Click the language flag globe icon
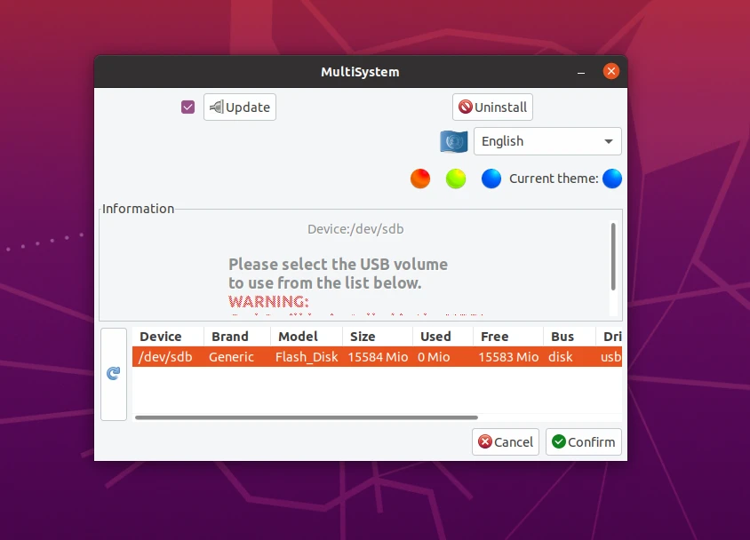Image resolution: width=750 pixels, height=540 pixels. tap(453, 141)
